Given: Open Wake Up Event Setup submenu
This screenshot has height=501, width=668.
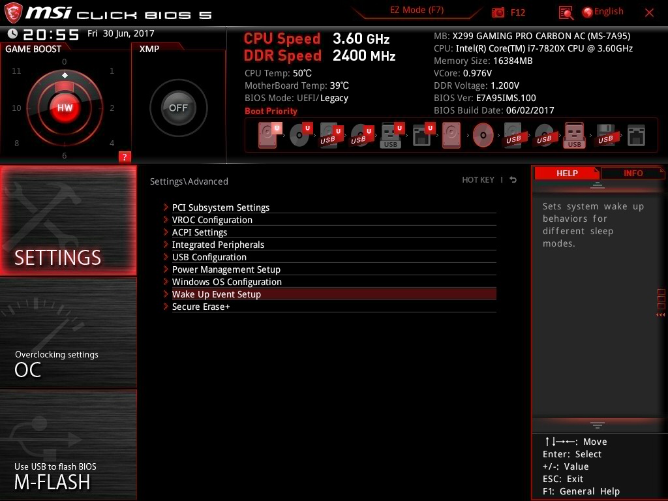Looking at the screenshot, I should (217, 294).
